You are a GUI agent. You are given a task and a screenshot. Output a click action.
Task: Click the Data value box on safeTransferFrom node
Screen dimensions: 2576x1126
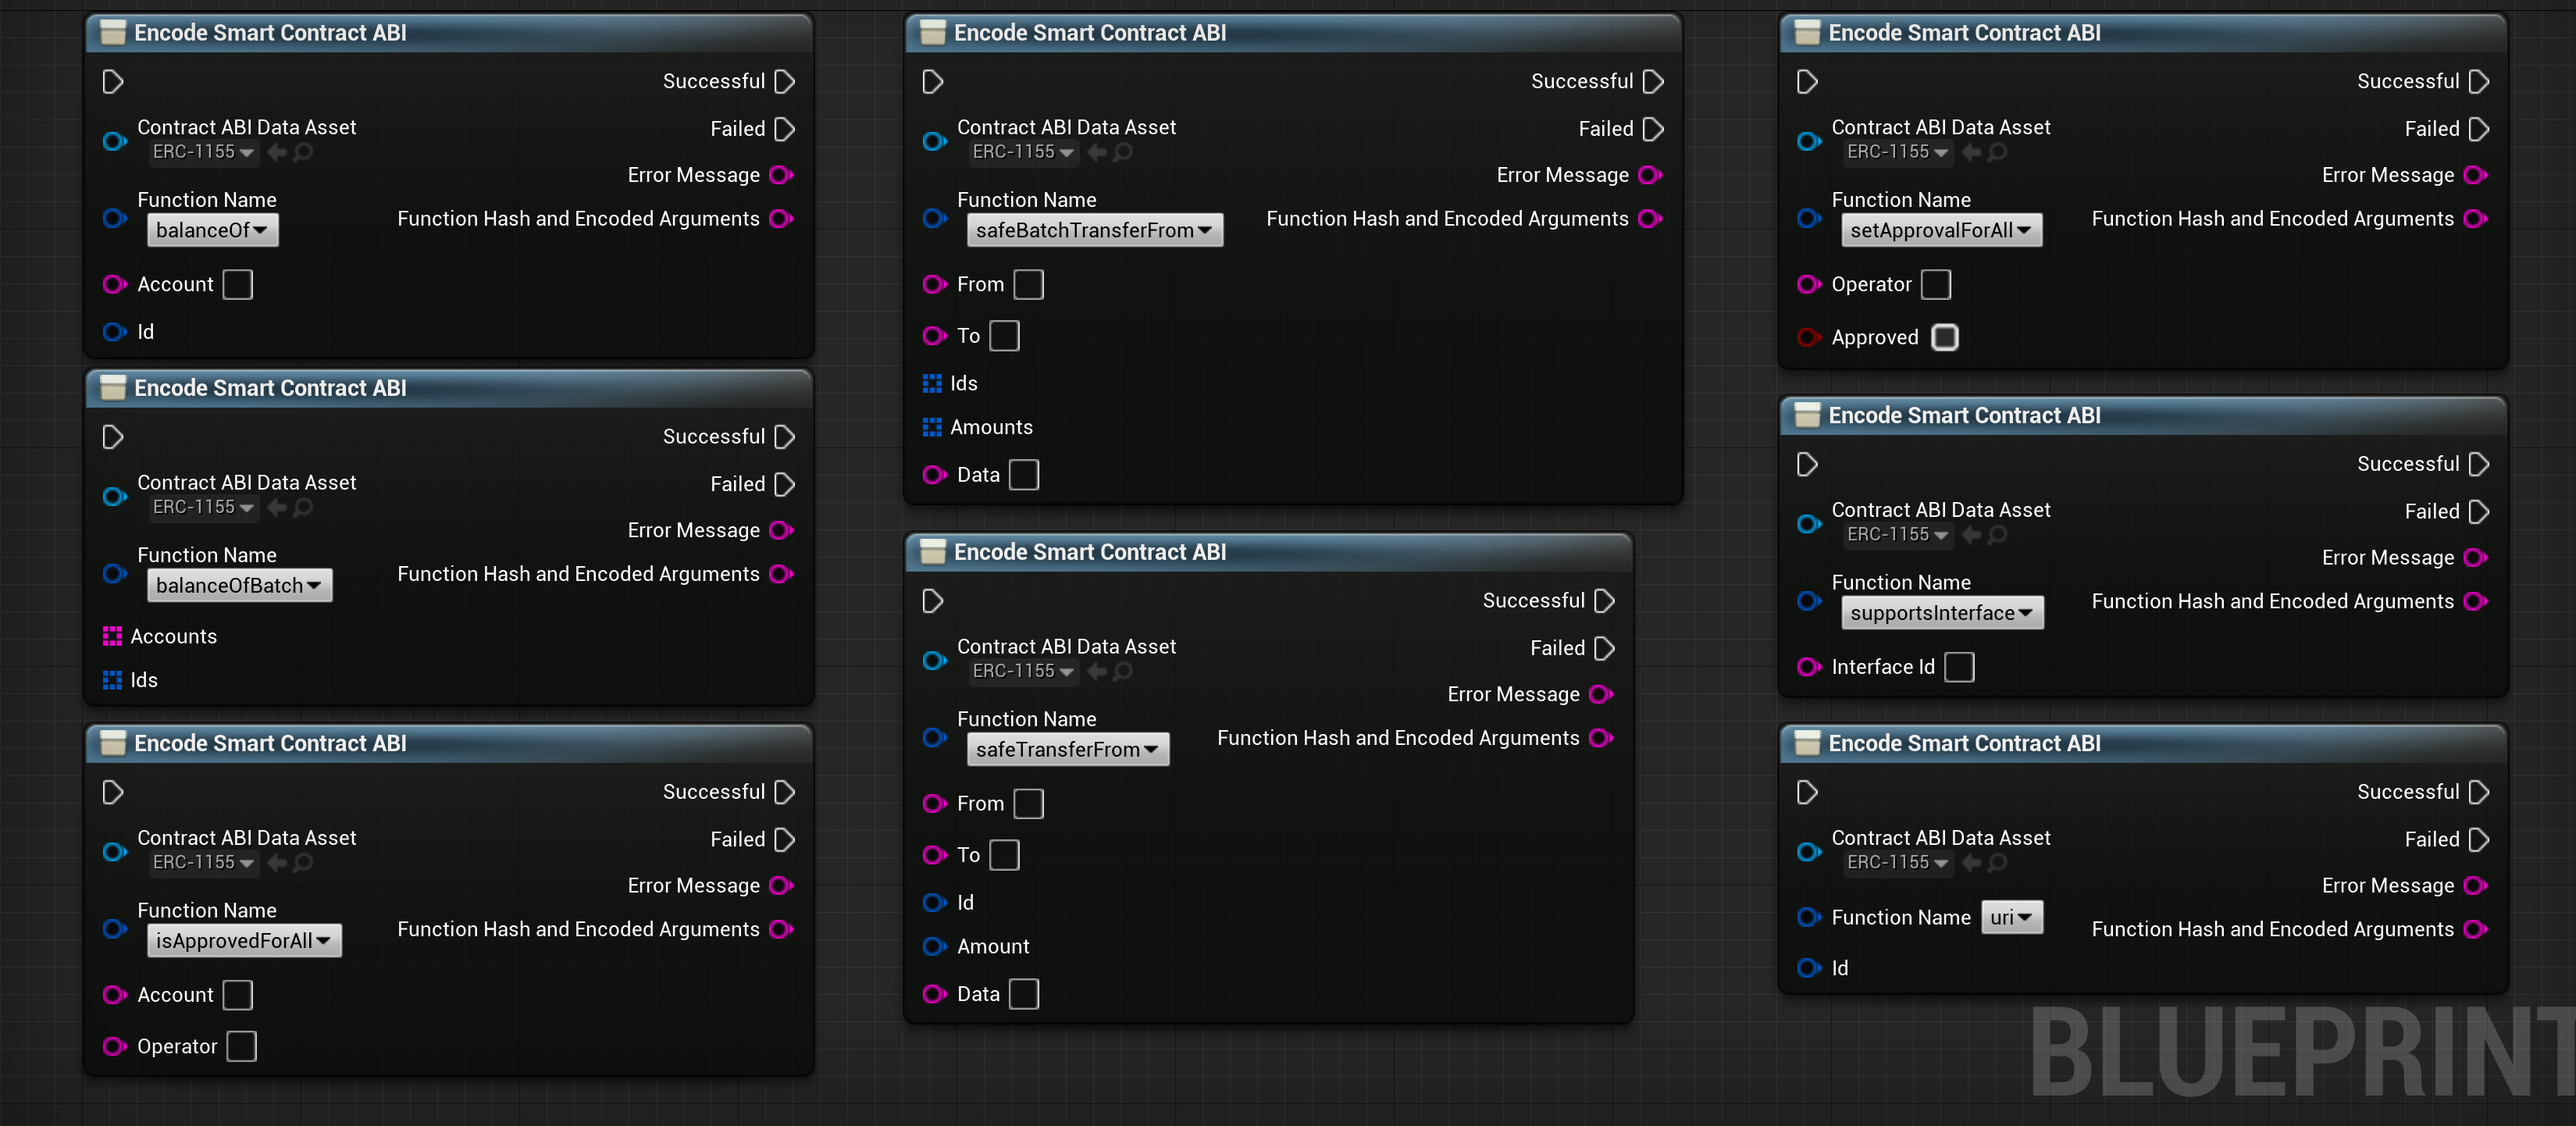pos(1024,994)
